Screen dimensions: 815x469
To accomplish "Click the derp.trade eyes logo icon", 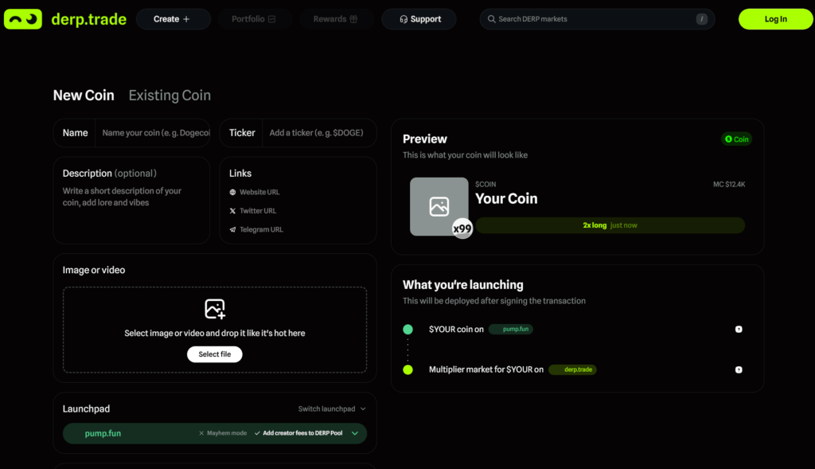I will point(22,19).
